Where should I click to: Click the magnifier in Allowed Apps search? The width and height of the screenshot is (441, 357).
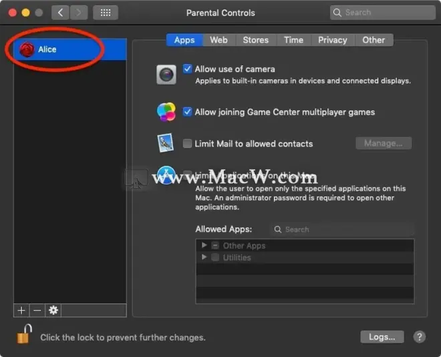[x=277, y=229]
